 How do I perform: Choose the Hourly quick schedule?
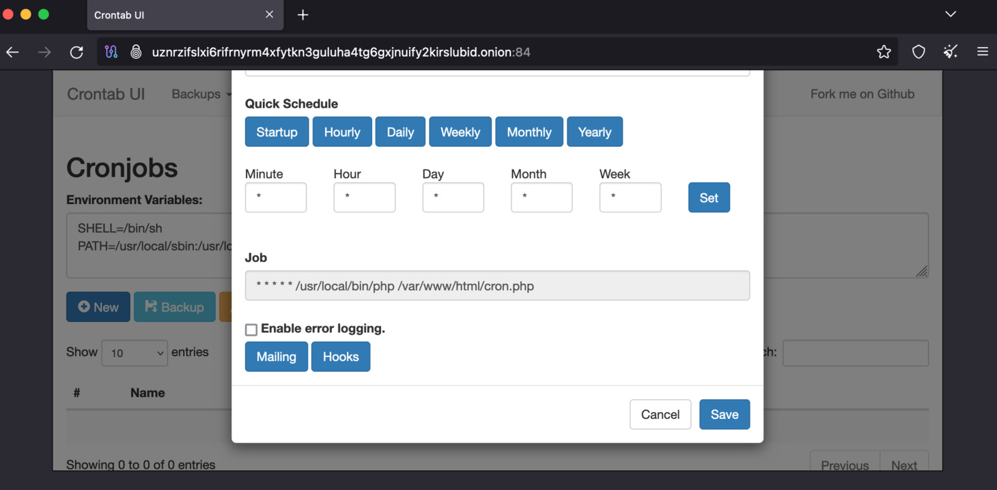coord(342,132)
